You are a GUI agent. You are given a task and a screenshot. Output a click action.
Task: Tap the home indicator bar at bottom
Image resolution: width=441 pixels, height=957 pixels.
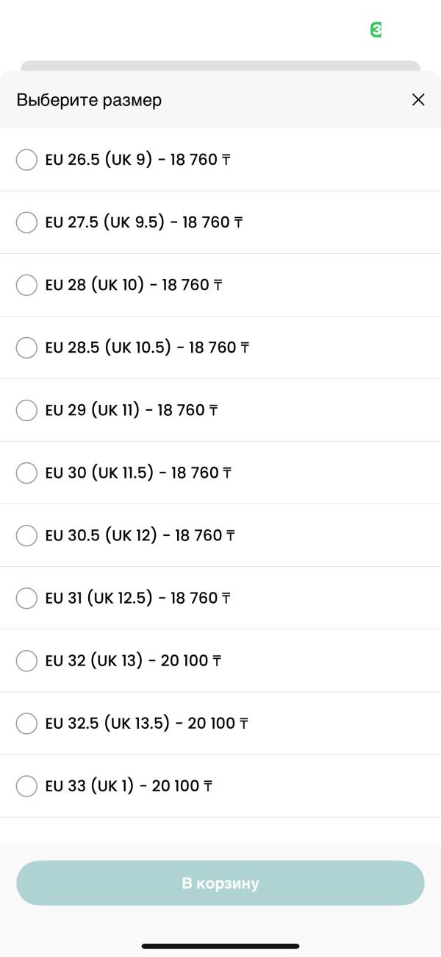pos(220,946)
